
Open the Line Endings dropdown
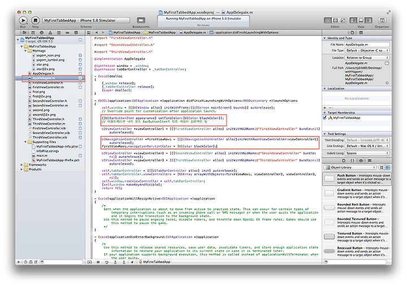367,146
